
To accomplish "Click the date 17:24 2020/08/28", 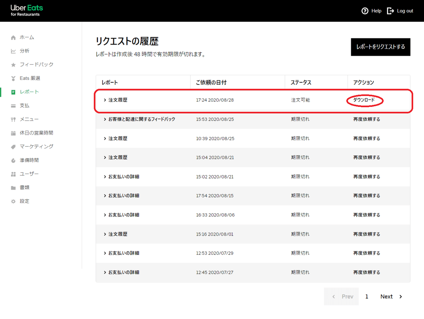I will [215, 100].
